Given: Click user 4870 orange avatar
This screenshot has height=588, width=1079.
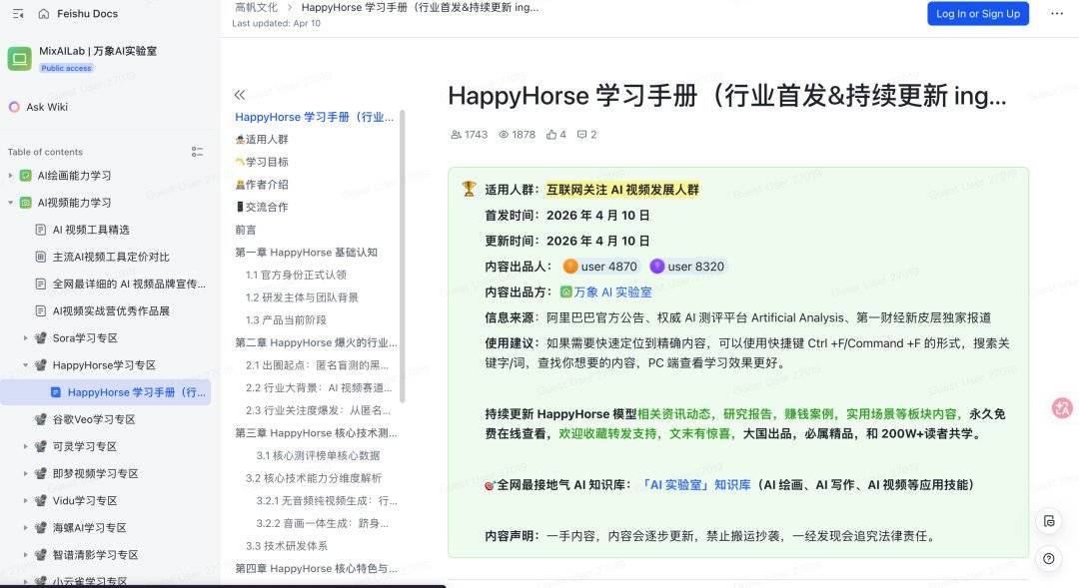Looking at the screenshot, I should [x=570, y=267].
